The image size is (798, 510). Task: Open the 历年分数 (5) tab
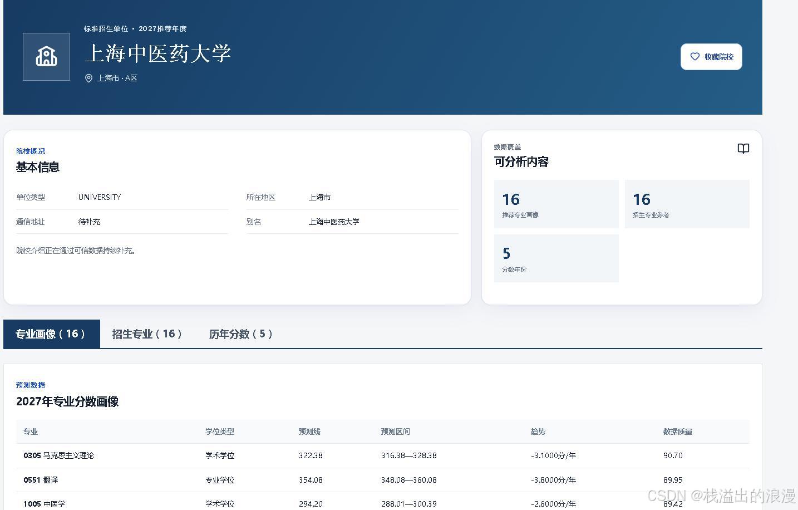coord(241,334)
